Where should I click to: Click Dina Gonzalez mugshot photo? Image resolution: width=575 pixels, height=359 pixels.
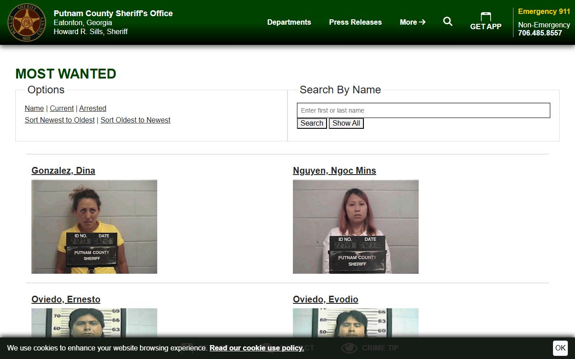click(x=94, y=227)
